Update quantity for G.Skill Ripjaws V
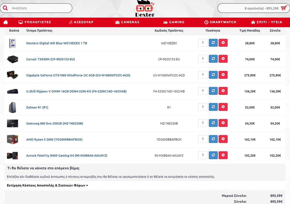Viewport: 290px width, 204px height. [x=213, y=91]
